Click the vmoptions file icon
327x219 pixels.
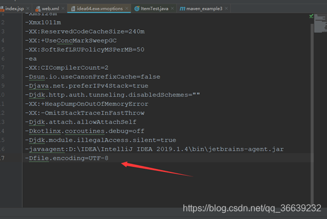coord(73,9)
